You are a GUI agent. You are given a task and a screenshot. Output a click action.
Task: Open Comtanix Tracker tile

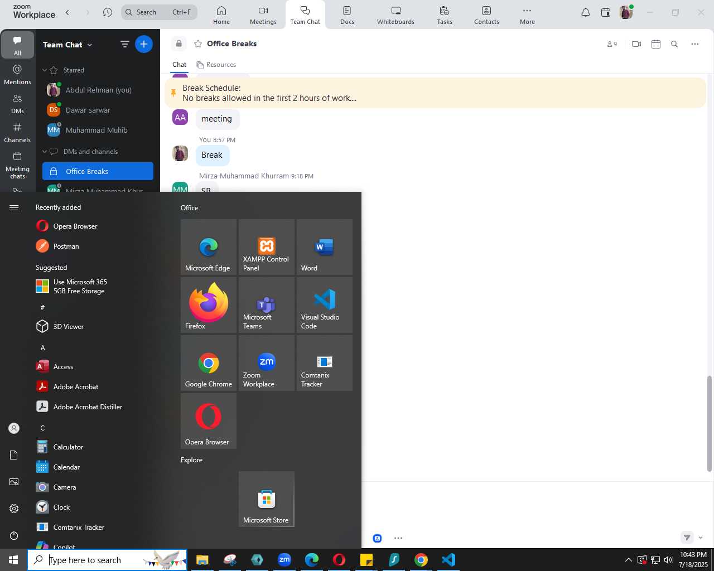point(325,363)
